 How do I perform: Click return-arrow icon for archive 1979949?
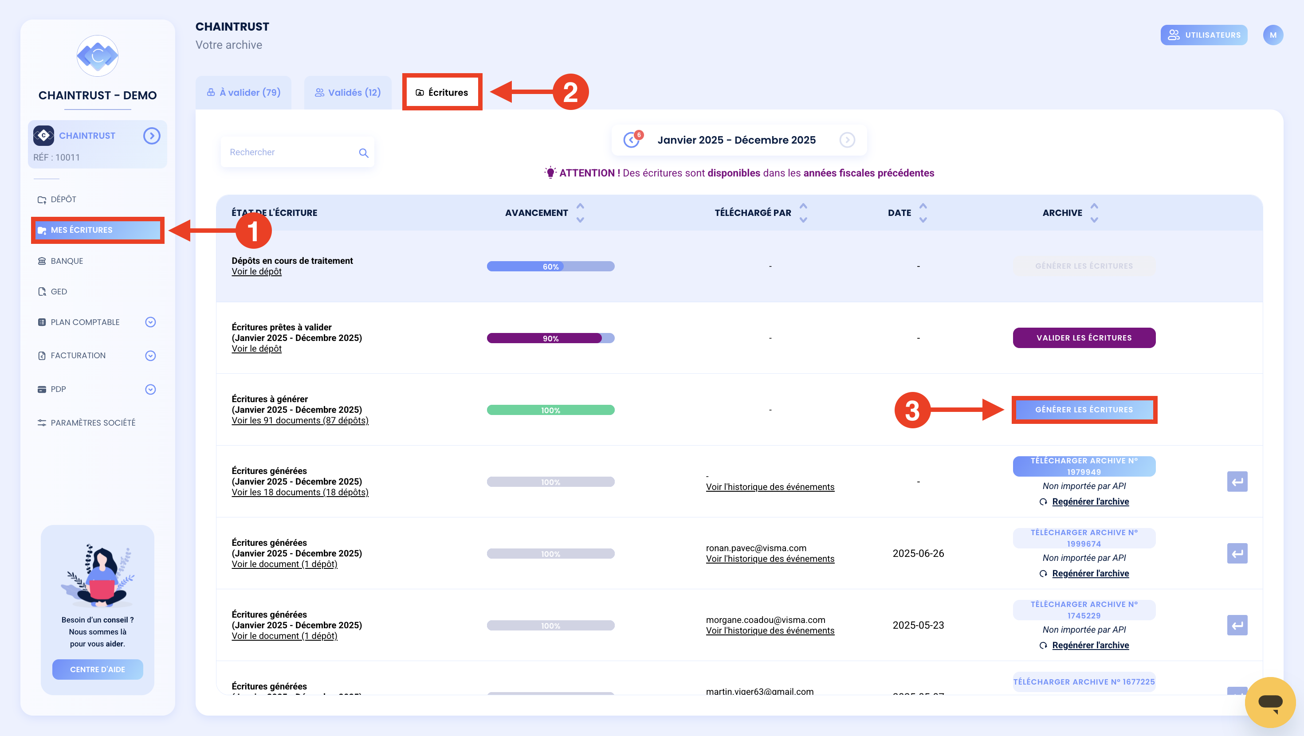[x=1237, y=482]
